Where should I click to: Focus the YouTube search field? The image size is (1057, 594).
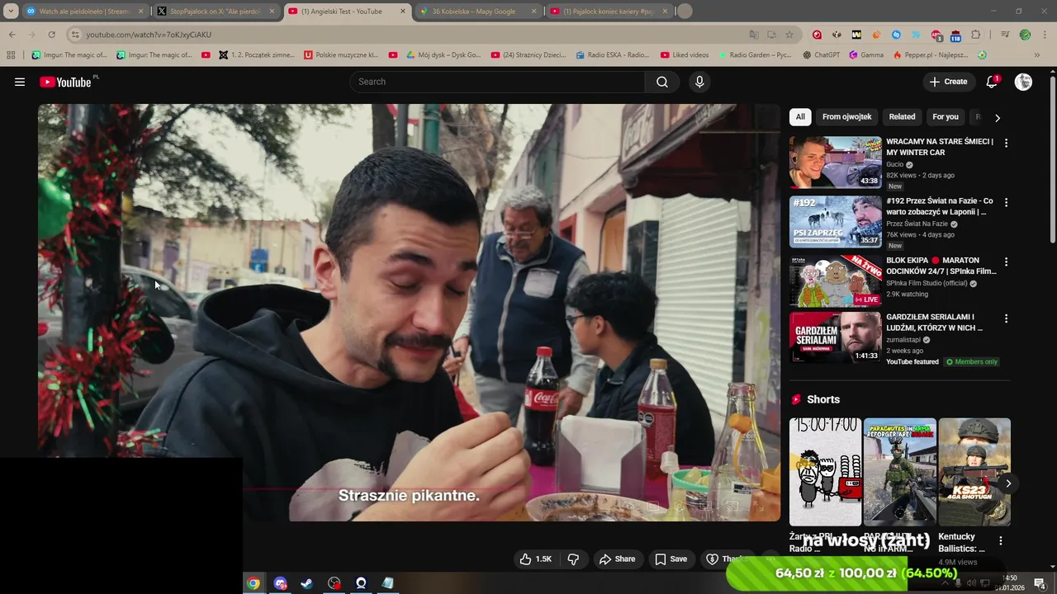(x=498, y=82)
